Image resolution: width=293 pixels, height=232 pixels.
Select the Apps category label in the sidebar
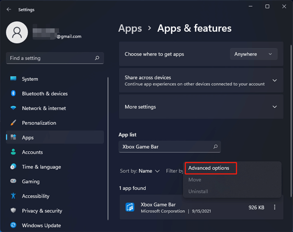[x=27, y=138]
